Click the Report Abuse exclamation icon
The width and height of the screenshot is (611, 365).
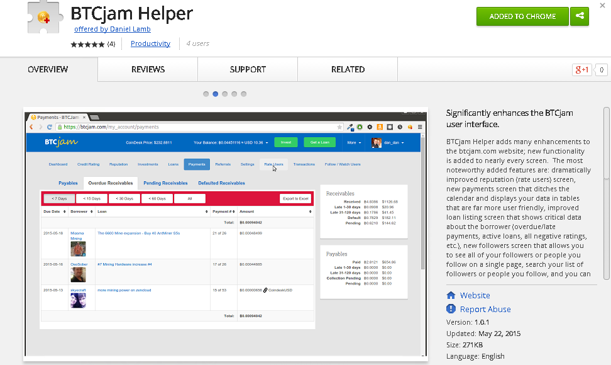tap(451, 309)
